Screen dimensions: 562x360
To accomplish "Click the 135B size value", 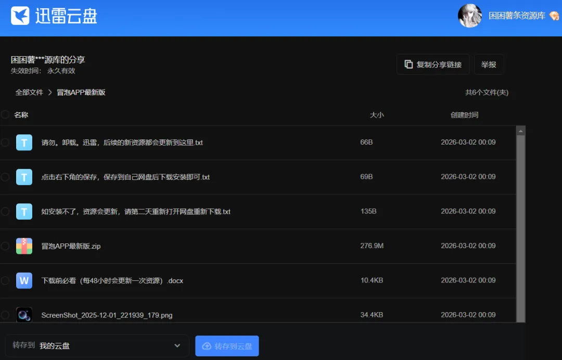I will pos(368,211).
